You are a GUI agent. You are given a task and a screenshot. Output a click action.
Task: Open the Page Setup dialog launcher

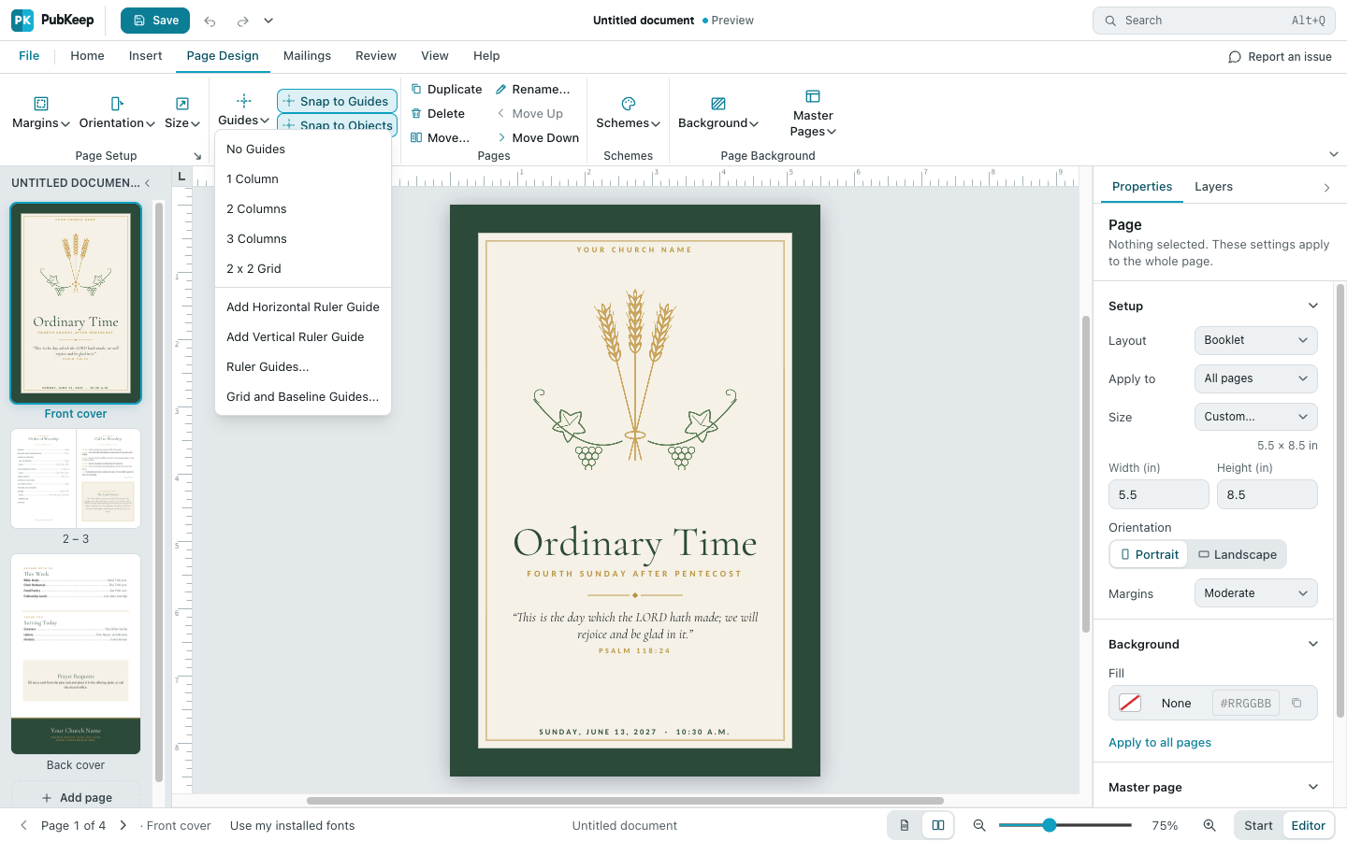coord(197,156)
